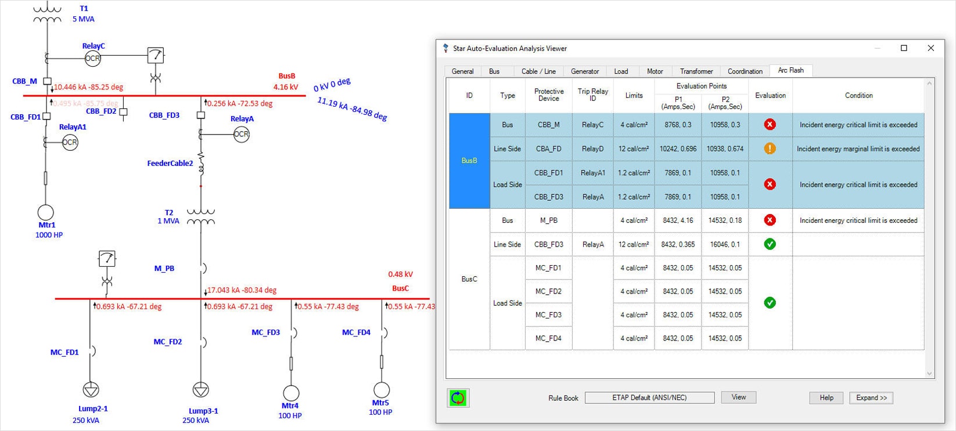Switch to the Transformer tab
This screenshot has height=431, width=956.
tap(696, 71)
